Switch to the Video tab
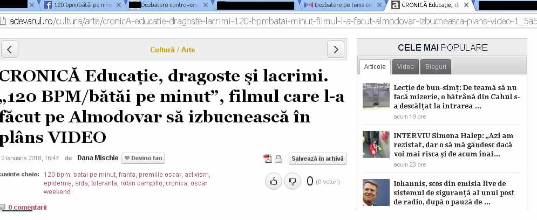The height and width of the screenshot is (220, 537). [x=405, y=67]
